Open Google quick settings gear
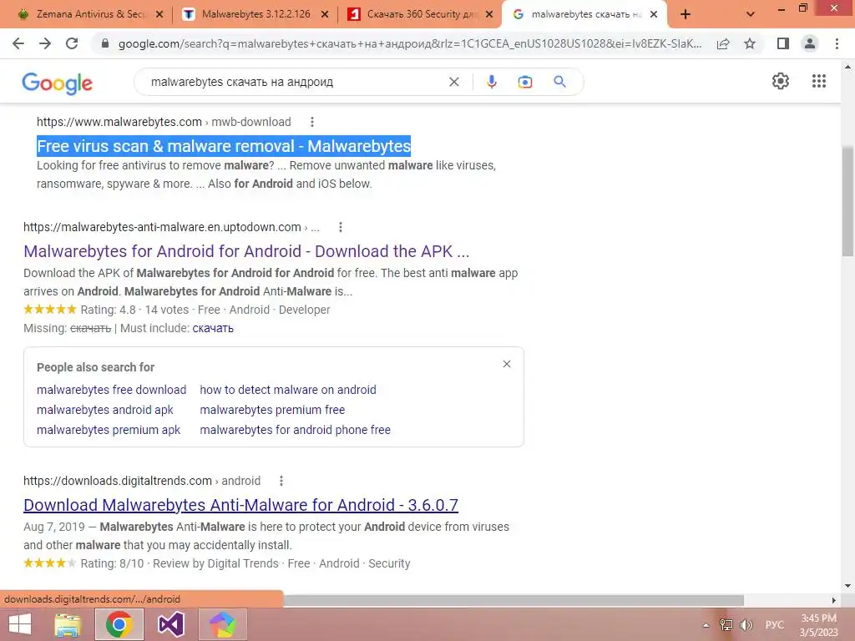 click(781, 81)
